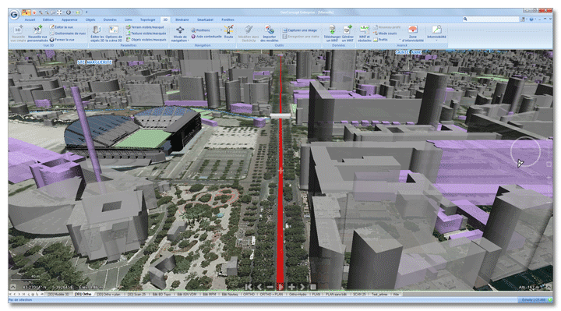Click the Nouvelle vue personnalisée 3D icon
561x311 pixels.
(37, 30)
